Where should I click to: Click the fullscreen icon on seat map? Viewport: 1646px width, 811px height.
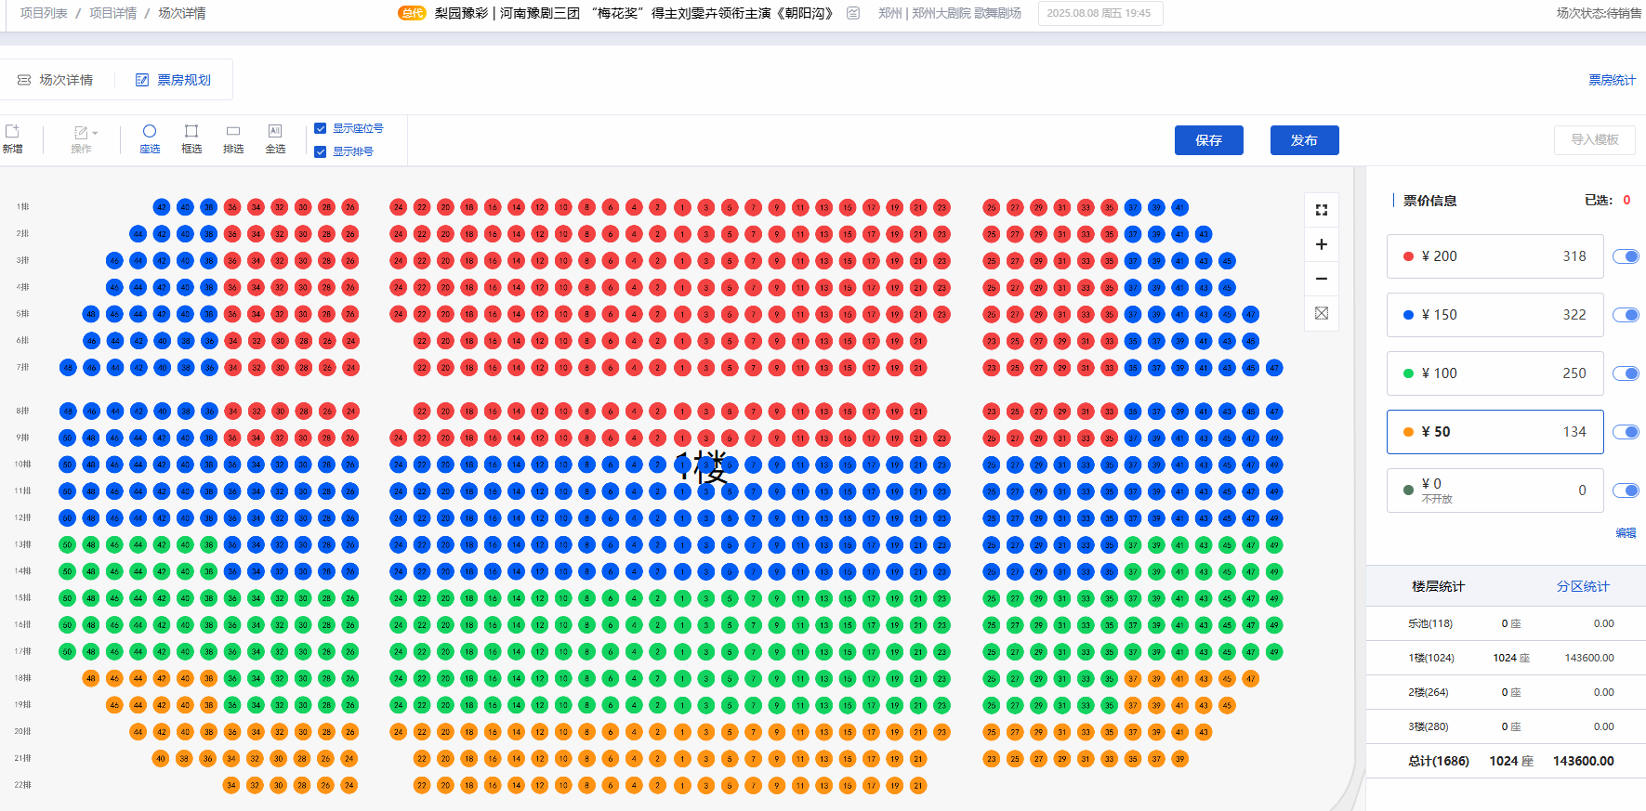1322,210
